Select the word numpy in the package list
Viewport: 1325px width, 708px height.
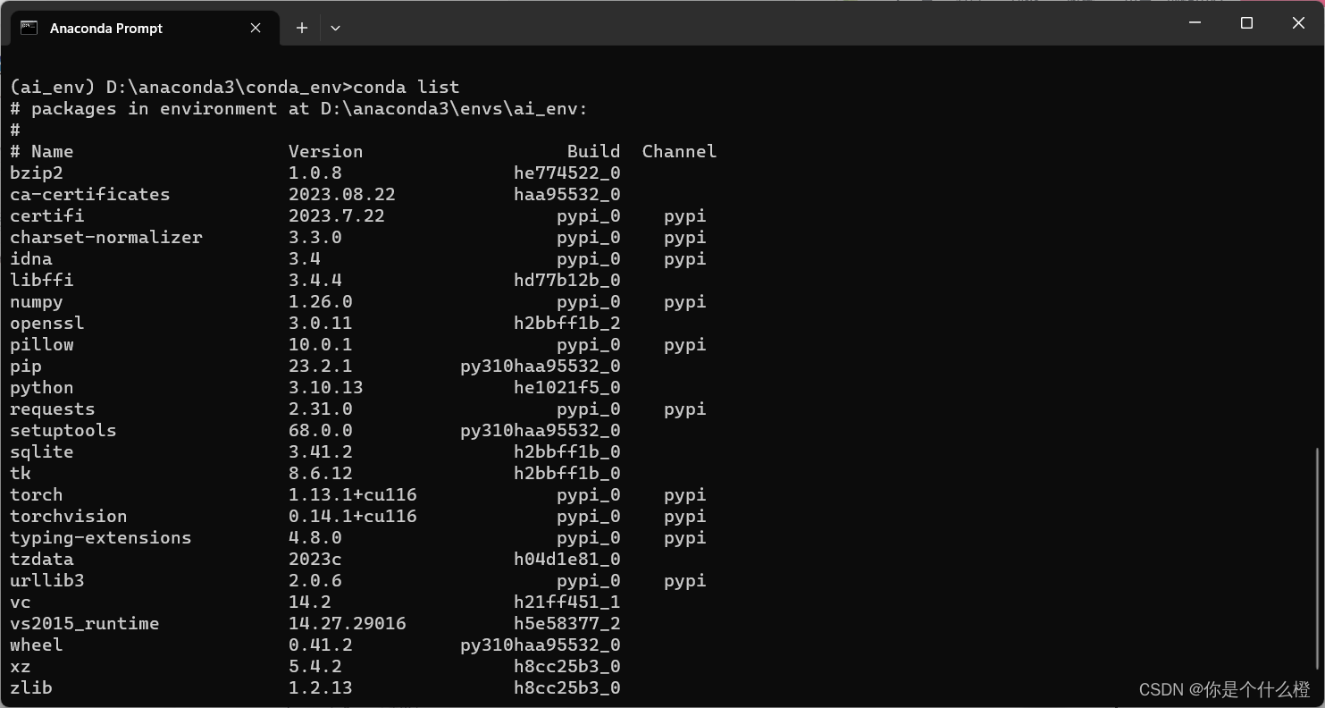[x=36, y=301]
